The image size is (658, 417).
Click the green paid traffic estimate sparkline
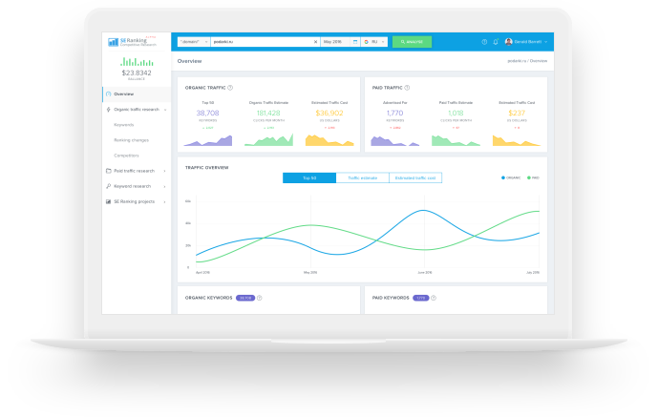click(456, 140)
